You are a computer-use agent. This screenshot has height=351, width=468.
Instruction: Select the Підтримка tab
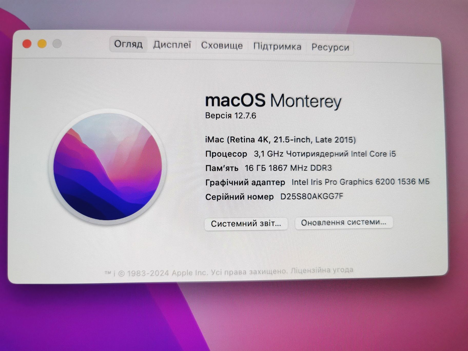[x=277, y=46]
